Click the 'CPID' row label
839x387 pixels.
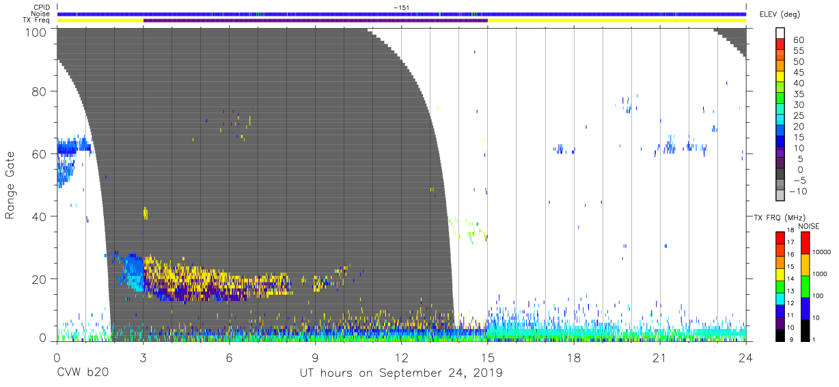click(x=42, y=7)
